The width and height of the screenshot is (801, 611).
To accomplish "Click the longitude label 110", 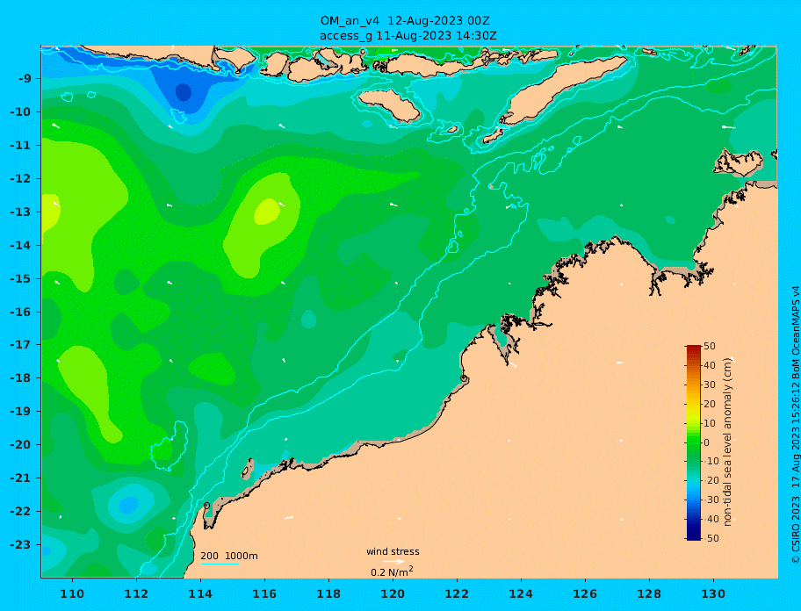I will [72, 593].
